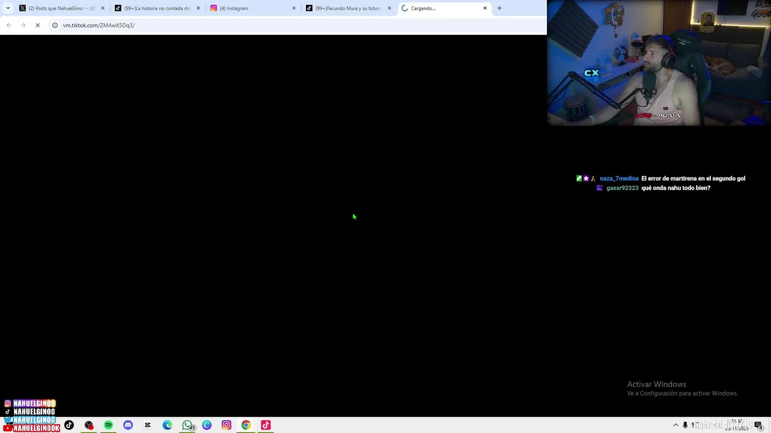Click message about error de martirena

[x=693, y=179]
